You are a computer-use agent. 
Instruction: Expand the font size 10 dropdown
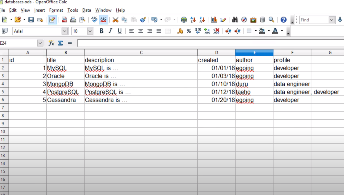[x=90, y=31]
